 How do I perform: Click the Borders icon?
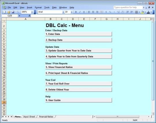tap(136, 12)
